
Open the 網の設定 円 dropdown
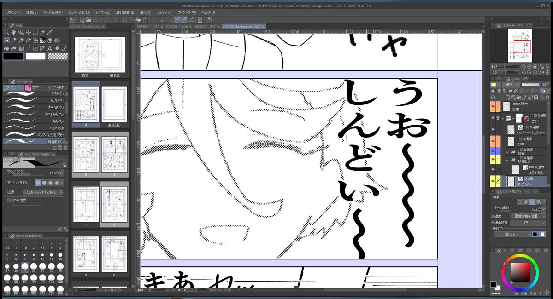point(528,223)
